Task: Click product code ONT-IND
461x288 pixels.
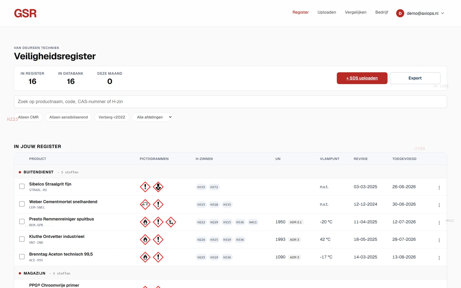Action: (36, 242)
